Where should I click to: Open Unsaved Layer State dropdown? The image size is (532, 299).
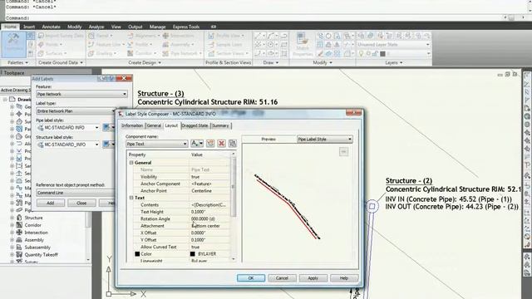click(x=393, y=44)
